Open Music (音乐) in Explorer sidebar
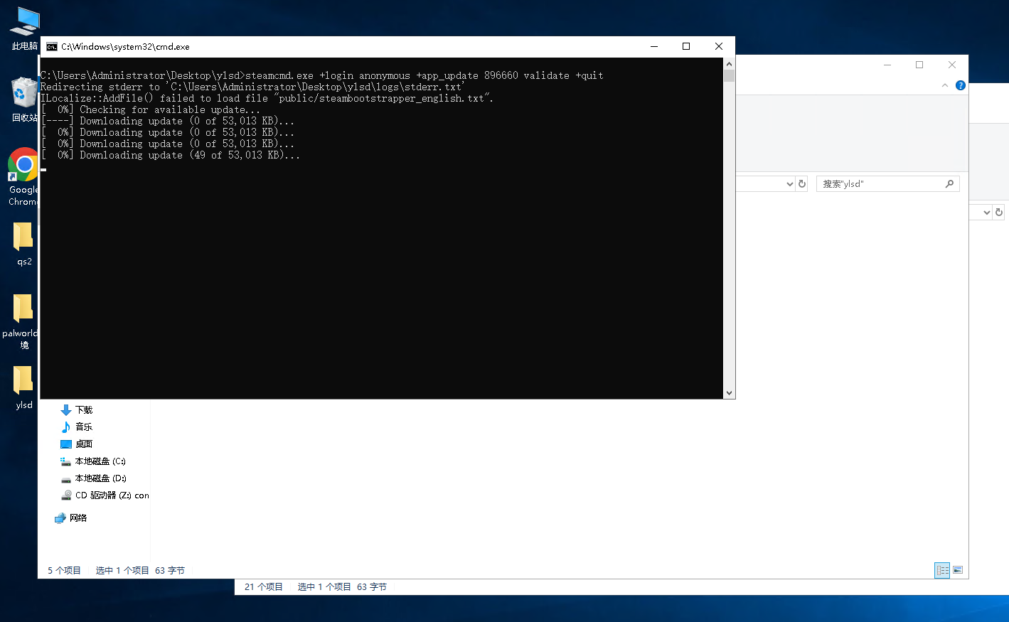 tap(77, 427)
